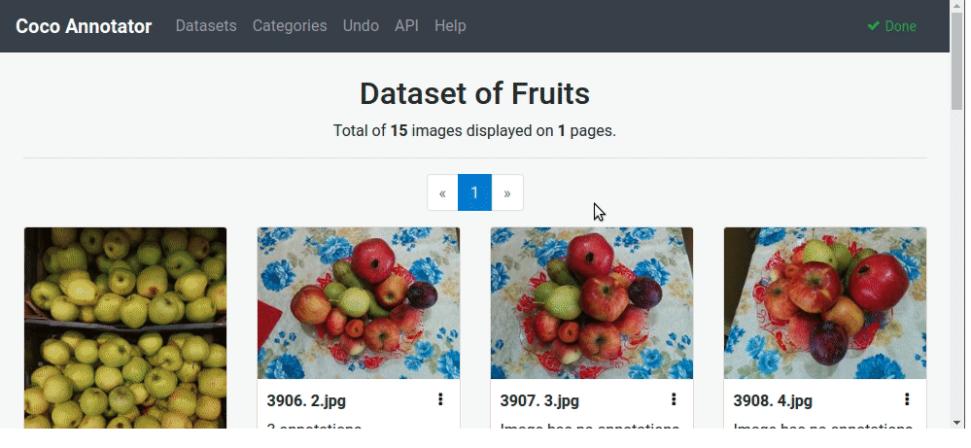Click Undo in navigation bar

pyautogui.click(x=361, y=26)
